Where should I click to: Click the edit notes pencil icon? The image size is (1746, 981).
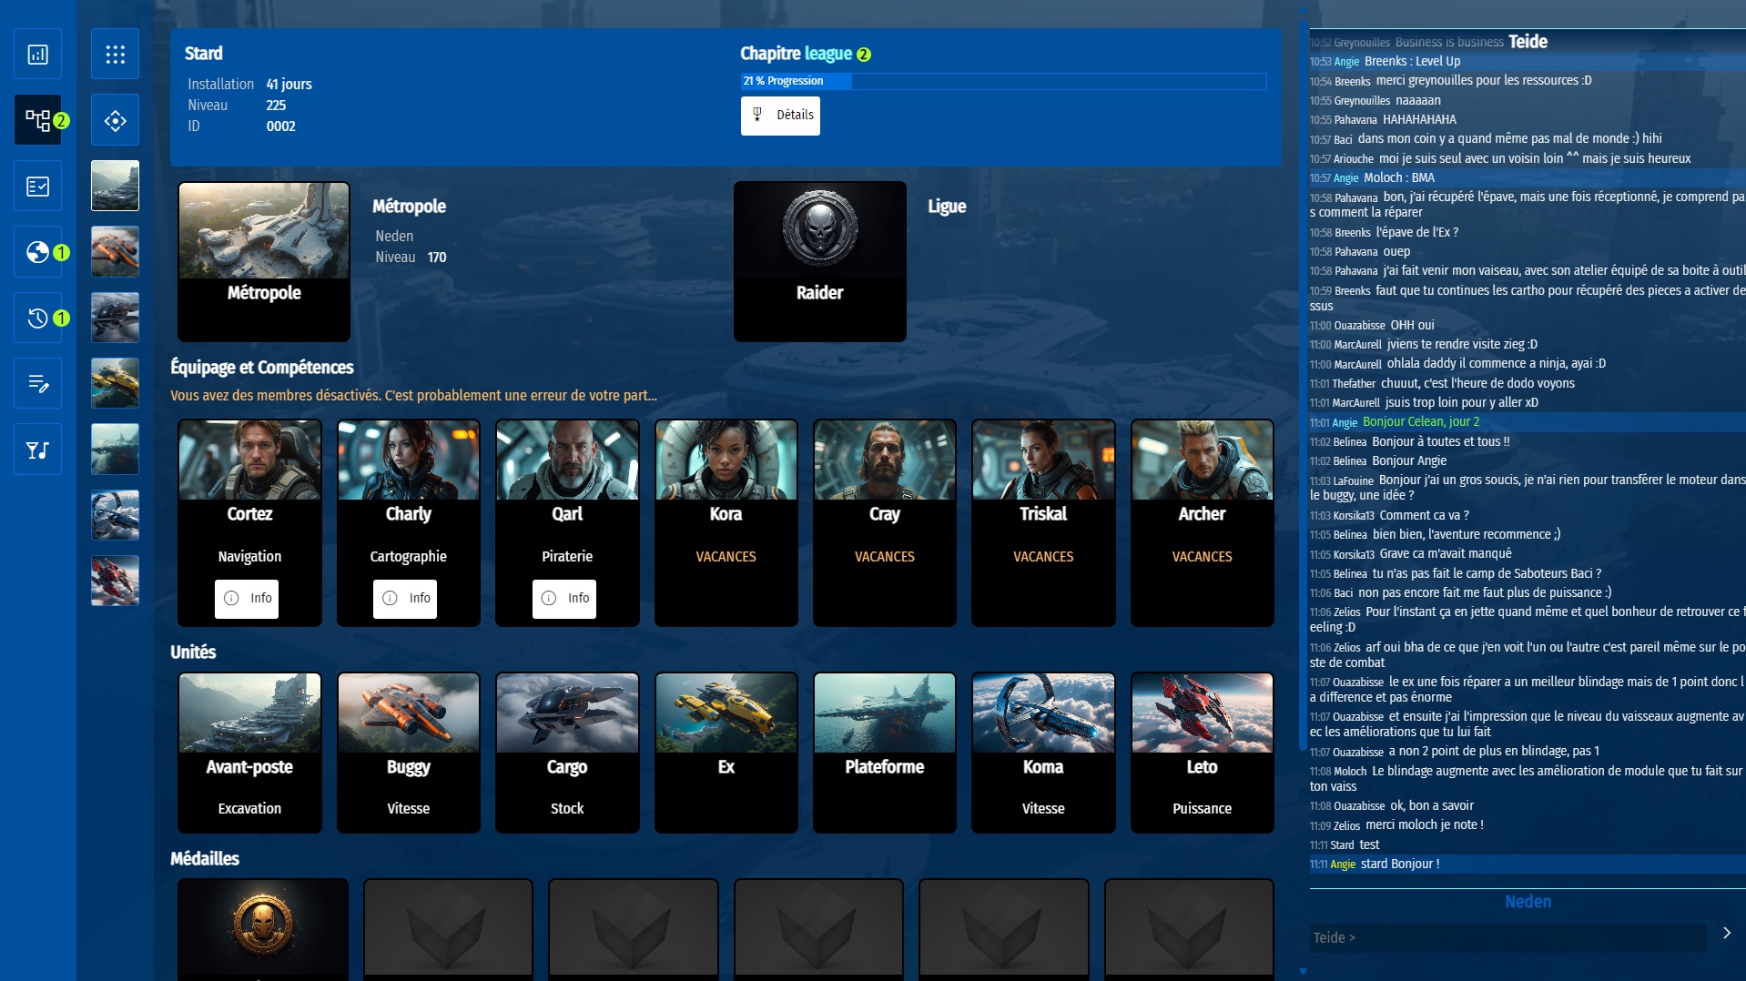pos(37,383)
